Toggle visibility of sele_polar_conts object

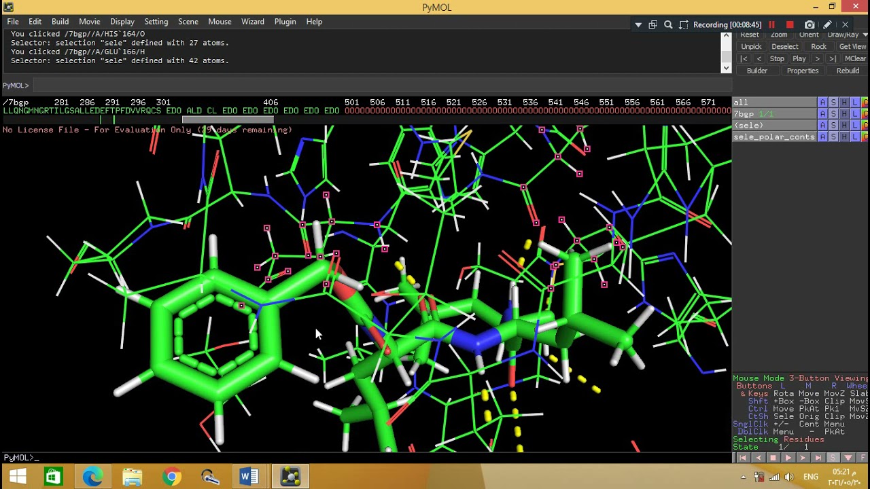tap(773, 137)
